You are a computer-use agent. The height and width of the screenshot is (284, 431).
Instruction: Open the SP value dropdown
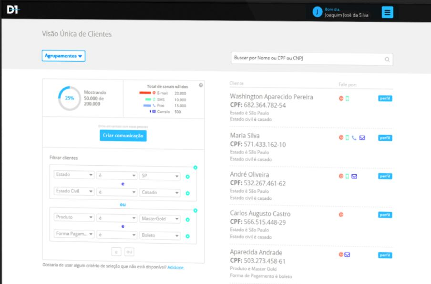(x=160, y=176)
